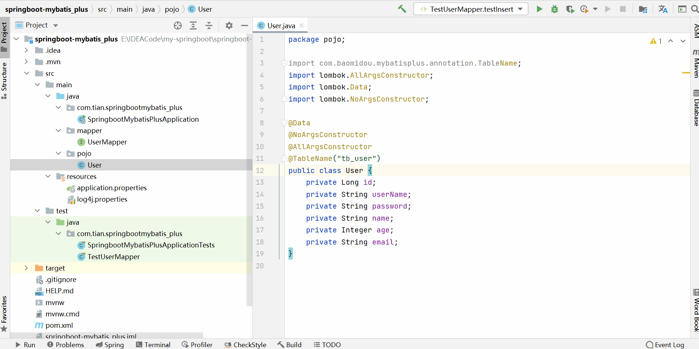Screen dimensions: 699x349
Task: Open the Maven tool window
Action: point(696,63)
